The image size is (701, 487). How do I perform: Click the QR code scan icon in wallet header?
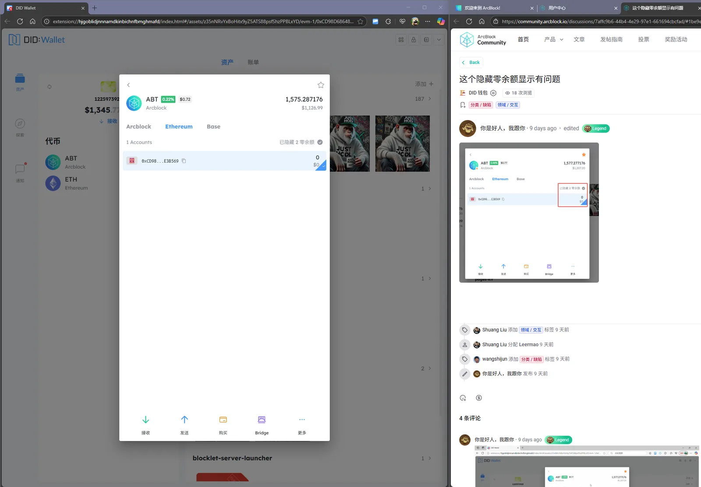tap(401, 40)
